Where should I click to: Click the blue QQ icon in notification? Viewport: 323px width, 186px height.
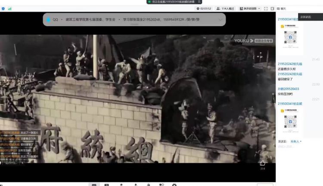48,19
